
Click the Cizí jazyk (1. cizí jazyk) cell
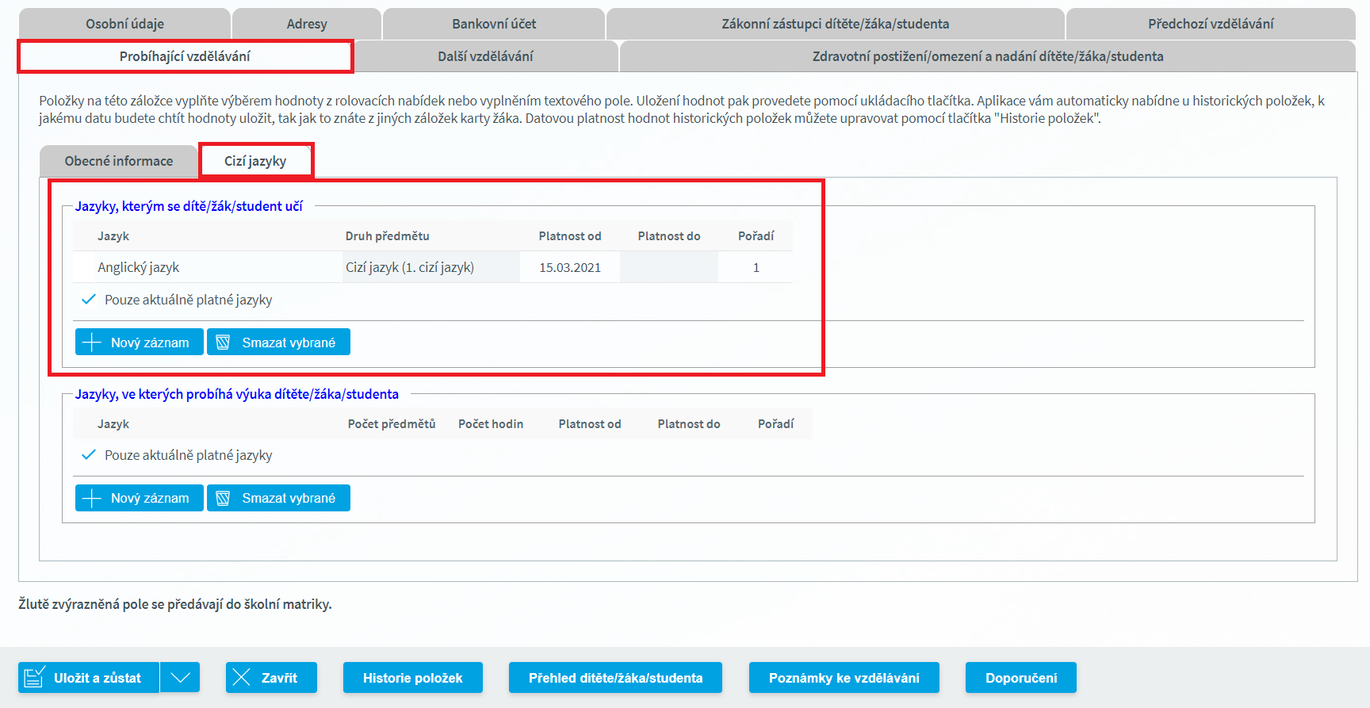click(431, 267)
